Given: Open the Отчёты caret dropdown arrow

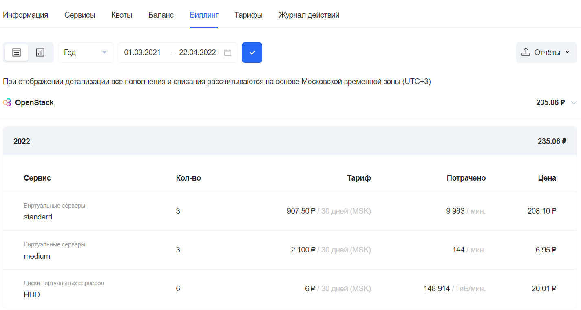Looking at the screenshot, I should point(567,53).
